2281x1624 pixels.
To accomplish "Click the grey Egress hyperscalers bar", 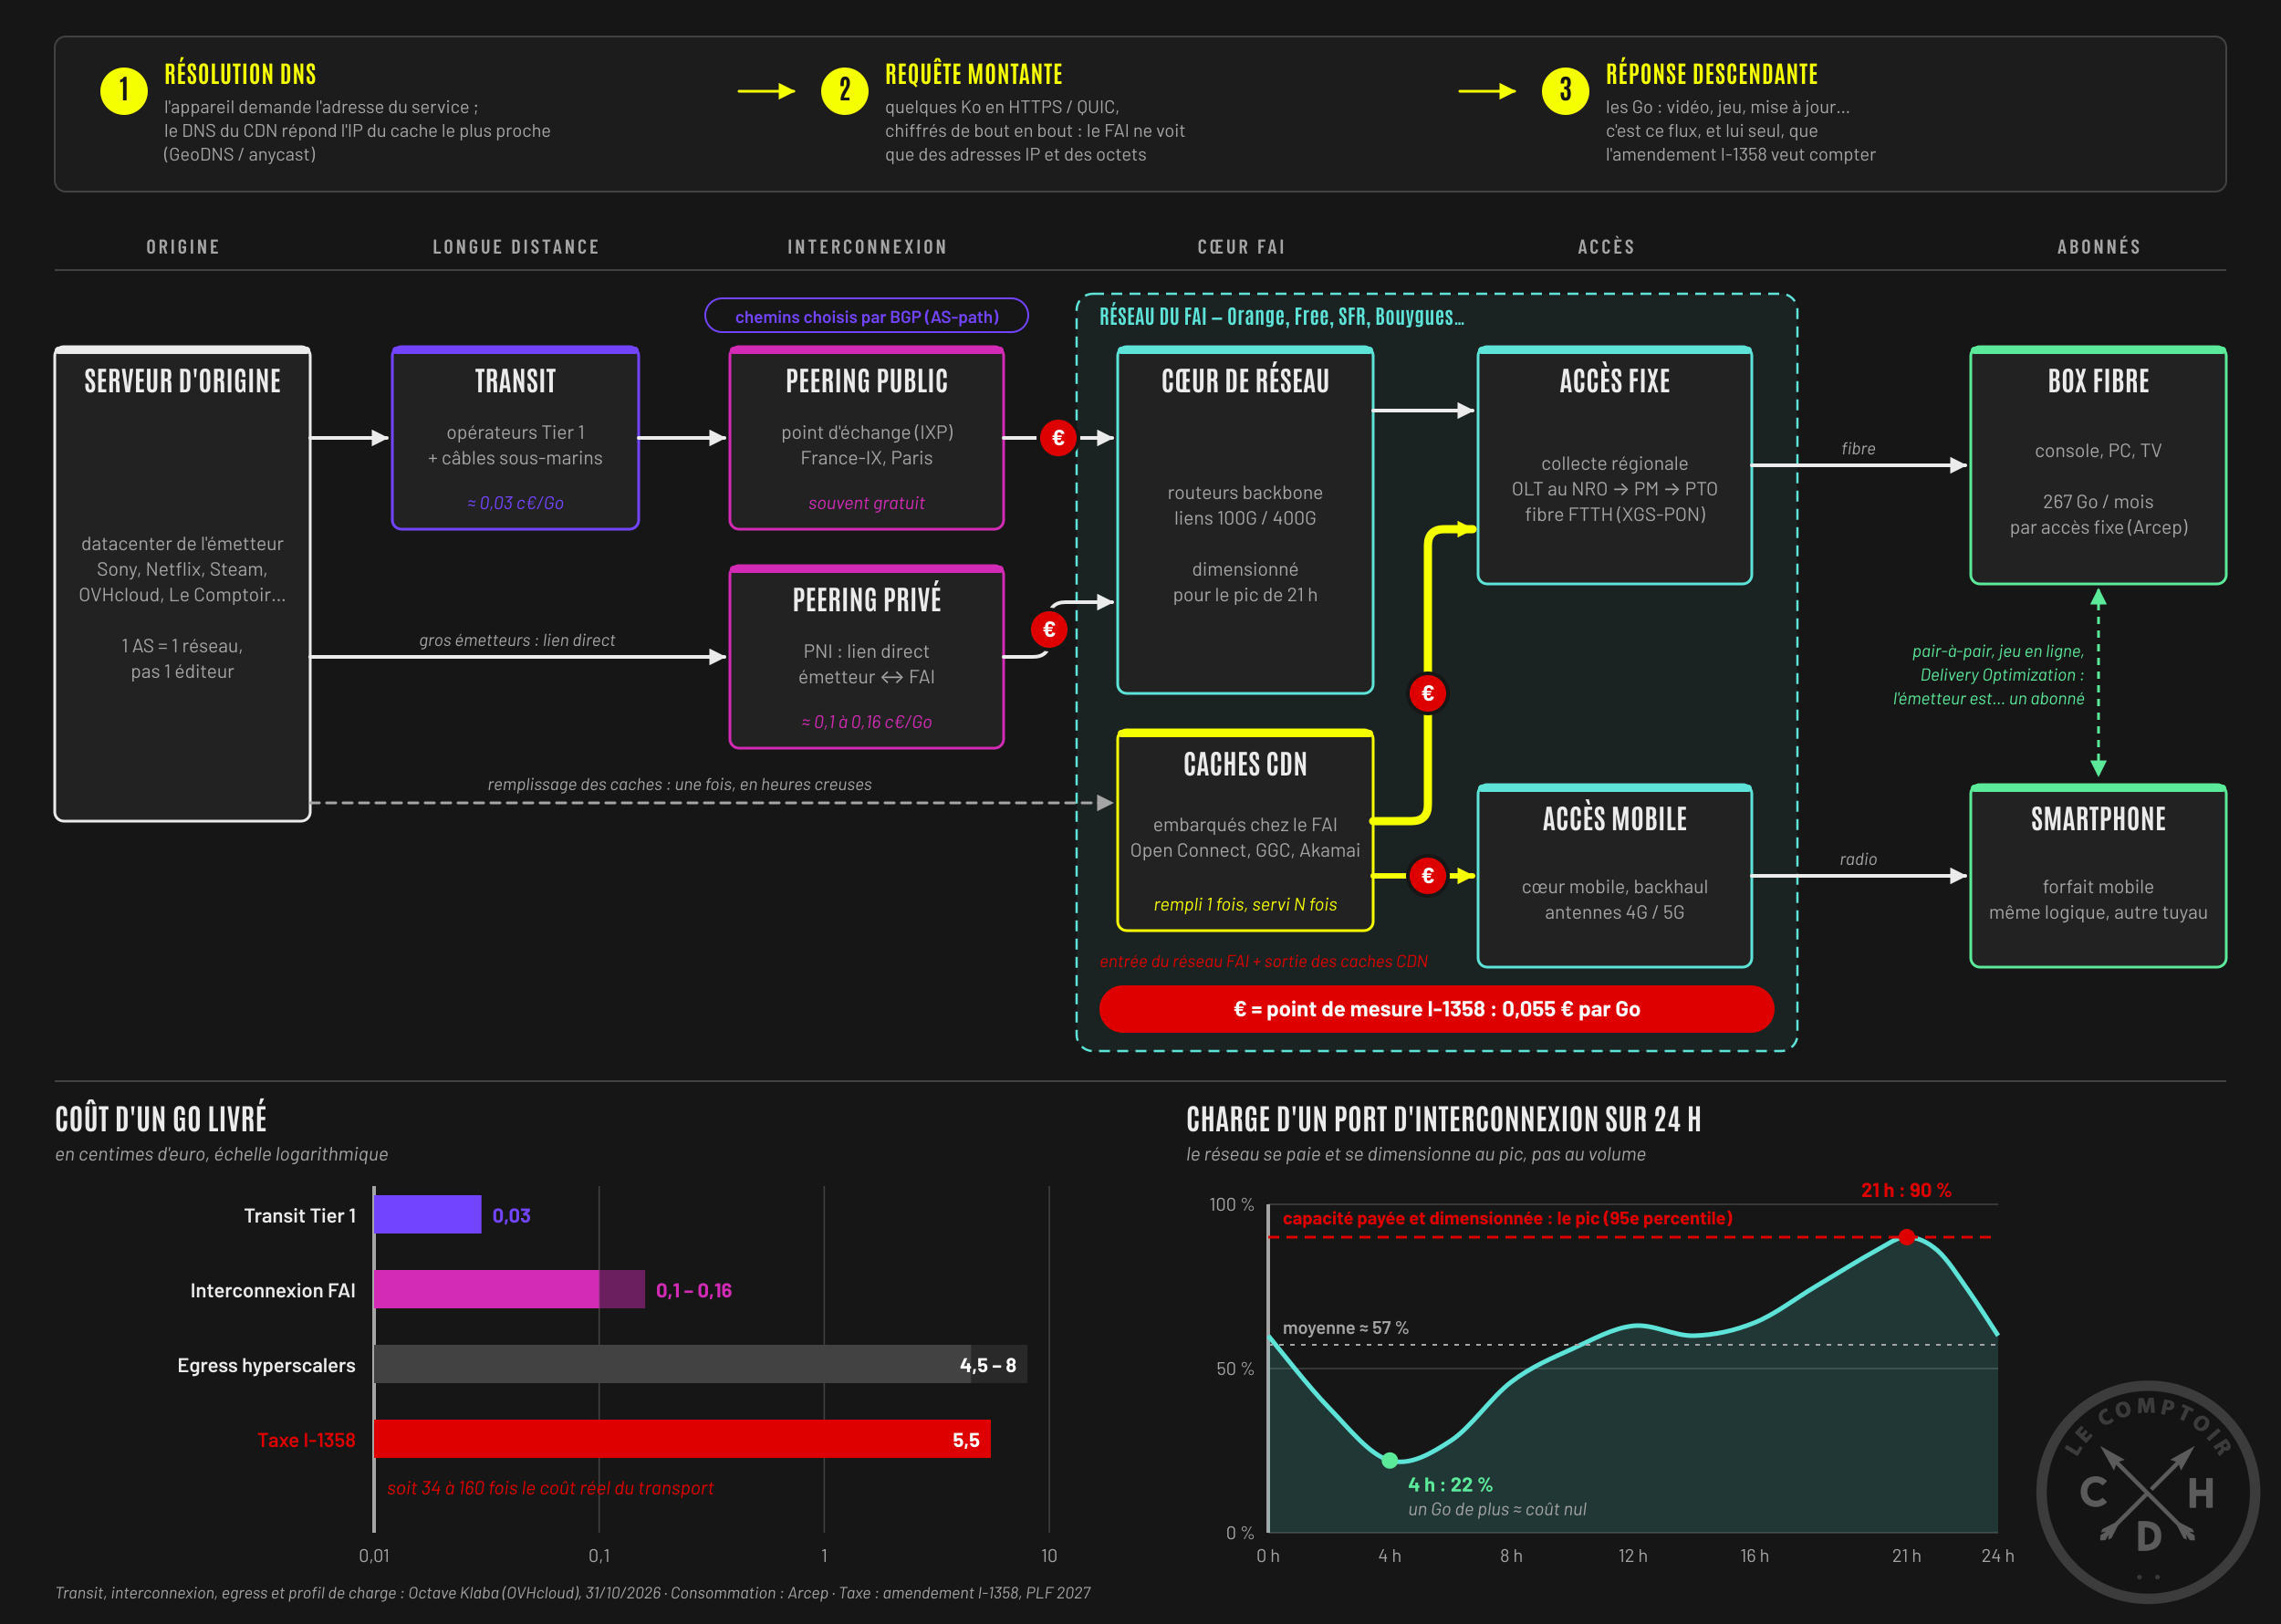I will point(700,1364).
